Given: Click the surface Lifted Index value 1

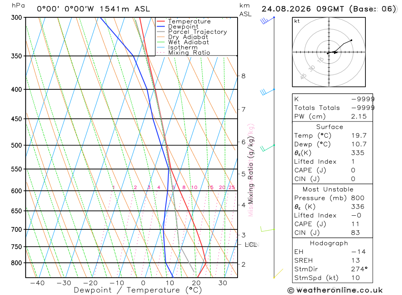Looking at the screenshot, I should click(x=353, y=162).
